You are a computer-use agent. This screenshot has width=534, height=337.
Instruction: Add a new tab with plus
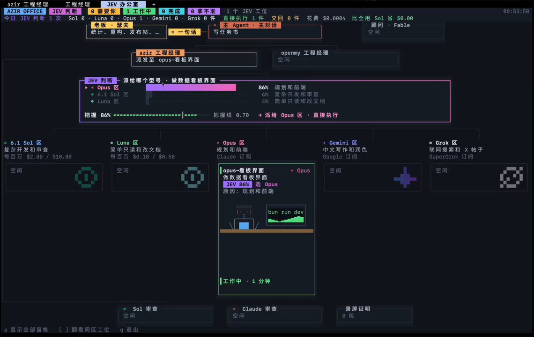[x=154, y=4]
